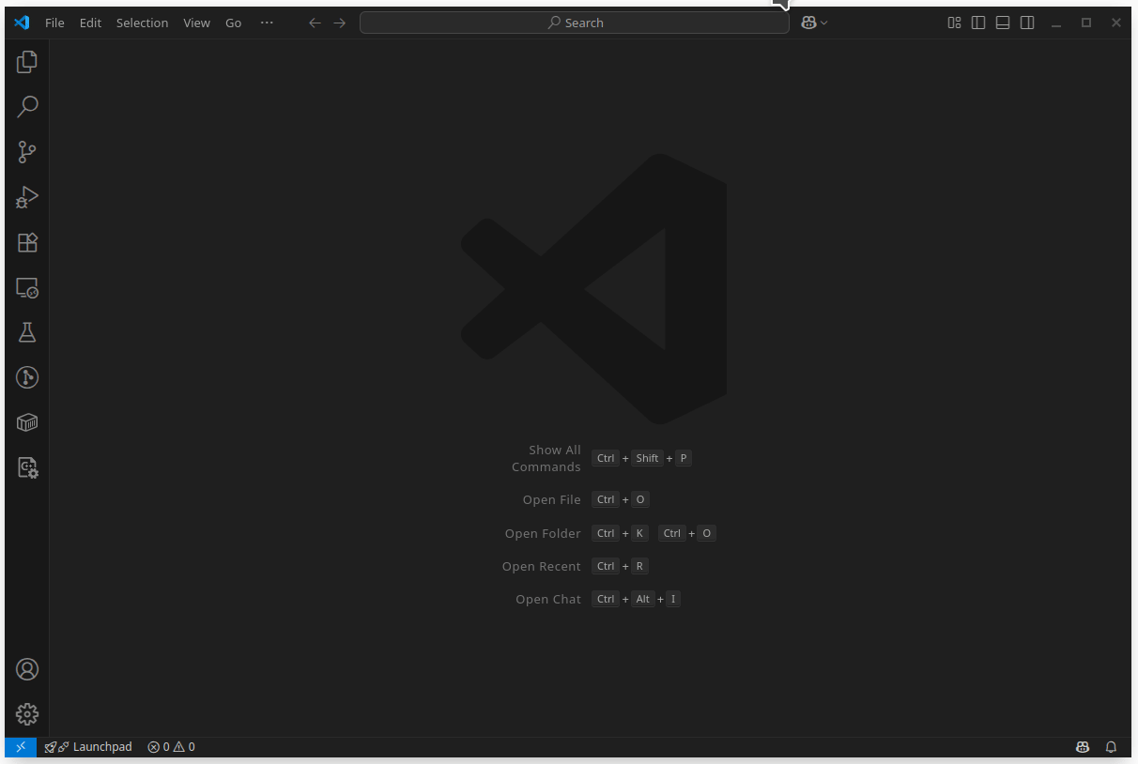Open the Explorer view in activity bar
This screenshot has height=764, width=1138.
(x=27, y=62)
